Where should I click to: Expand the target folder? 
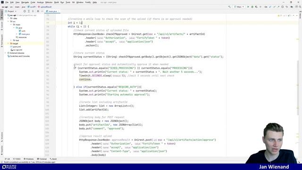[8, 43]
